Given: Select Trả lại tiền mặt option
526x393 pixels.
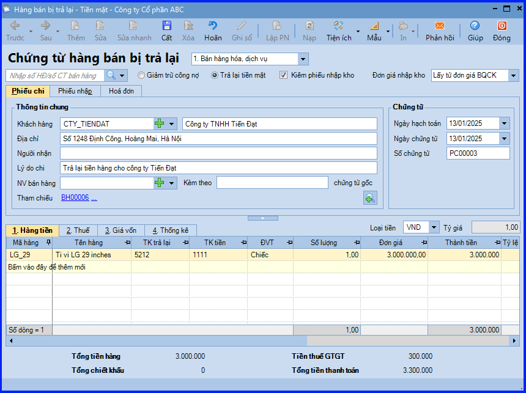Looking at the screenshot, I should (x=238, y=75).
